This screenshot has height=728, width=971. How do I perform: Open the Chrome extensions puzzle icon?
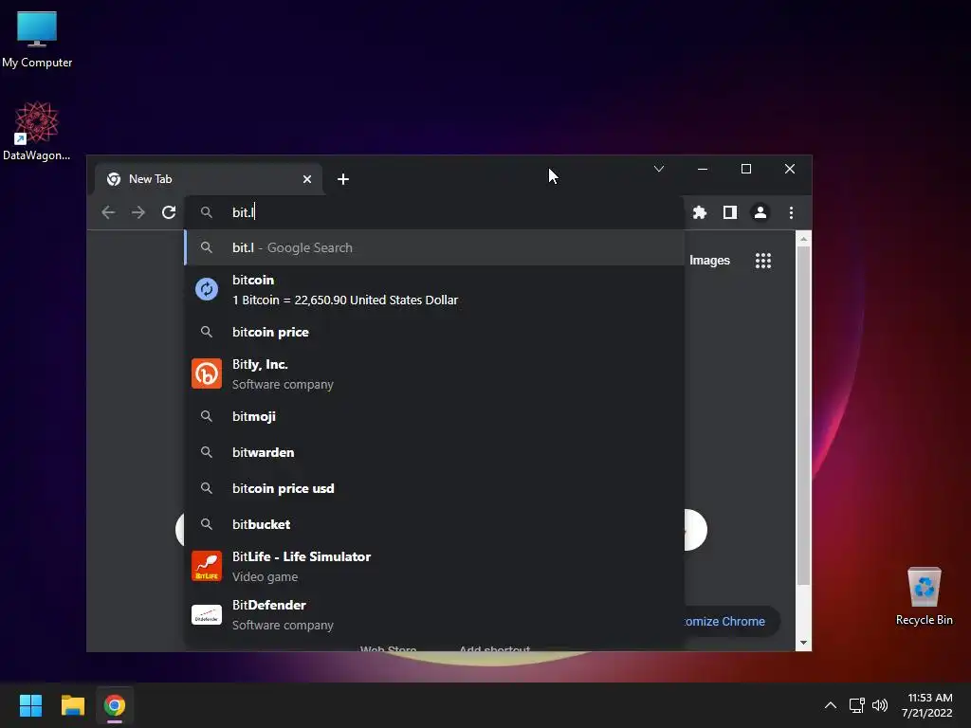click(700, 212)
